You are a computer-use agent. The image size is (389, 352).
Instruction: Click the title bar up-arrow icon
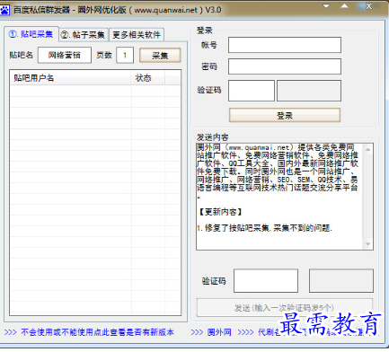click(x=344, y=6)
